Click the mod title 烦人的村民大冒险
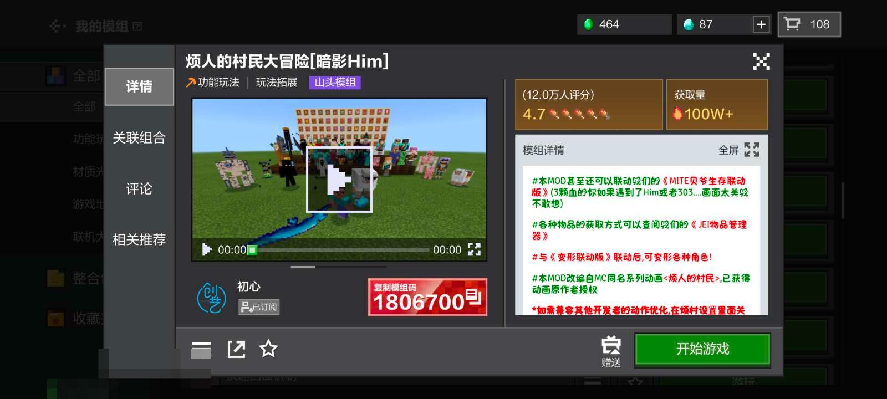The width and height of the screenshot is (887, 399). pos(287,62)
